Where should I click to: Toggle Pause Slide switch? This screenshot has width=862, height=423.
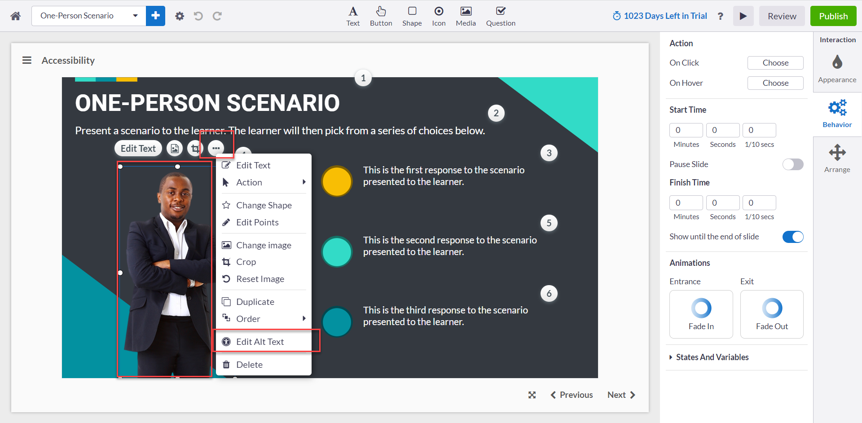pyautogui.click(x=793, y=164)
